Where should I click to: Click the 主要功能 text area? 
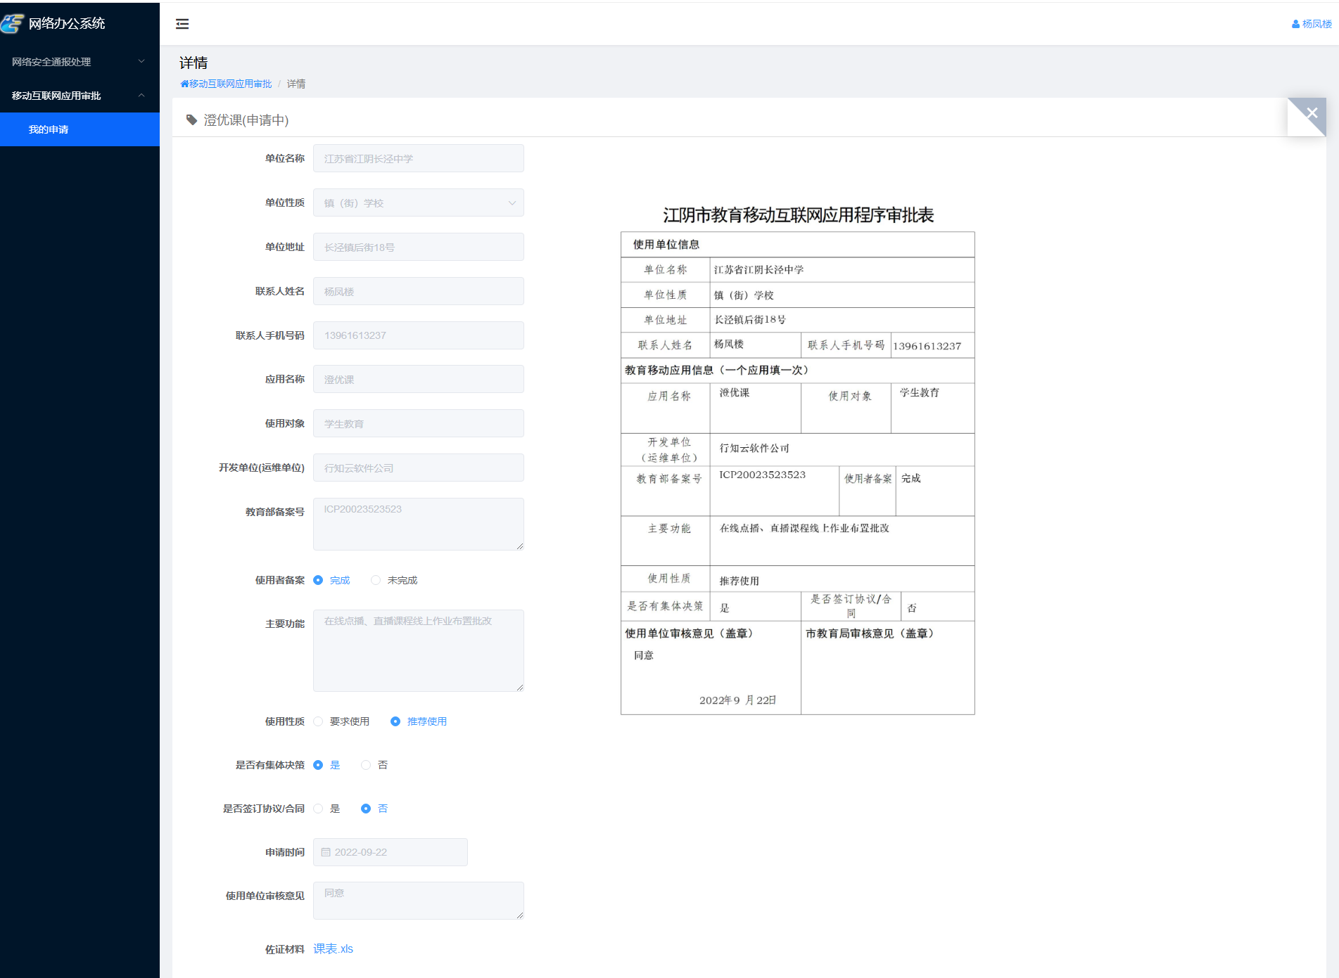click(x=418, y=650)
